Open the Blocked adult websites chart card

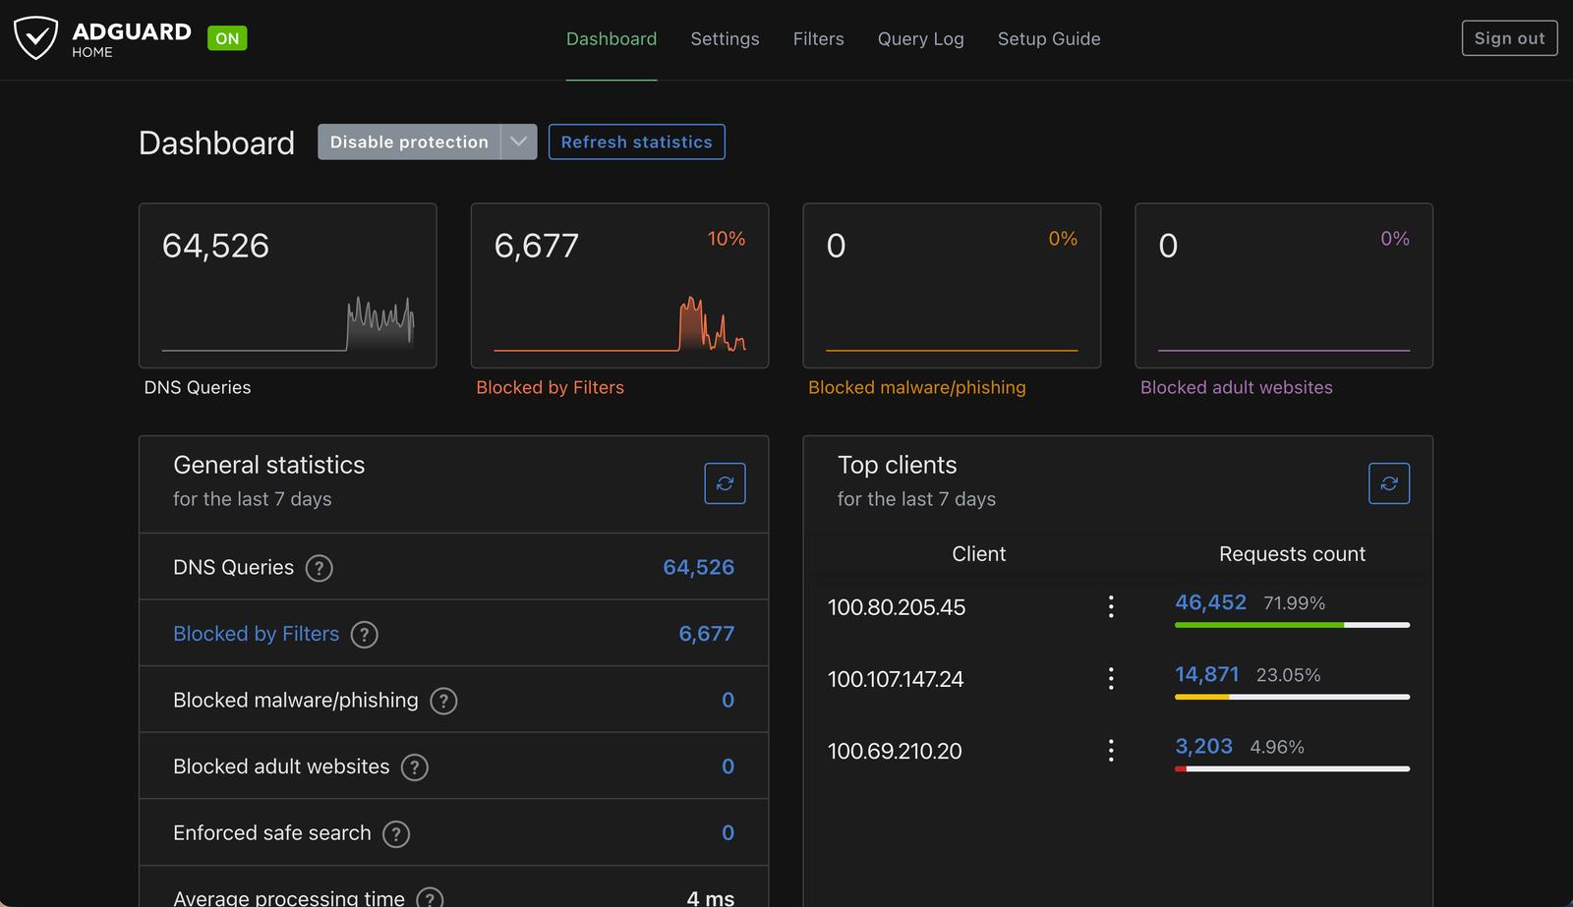(x=1284, y=286)
